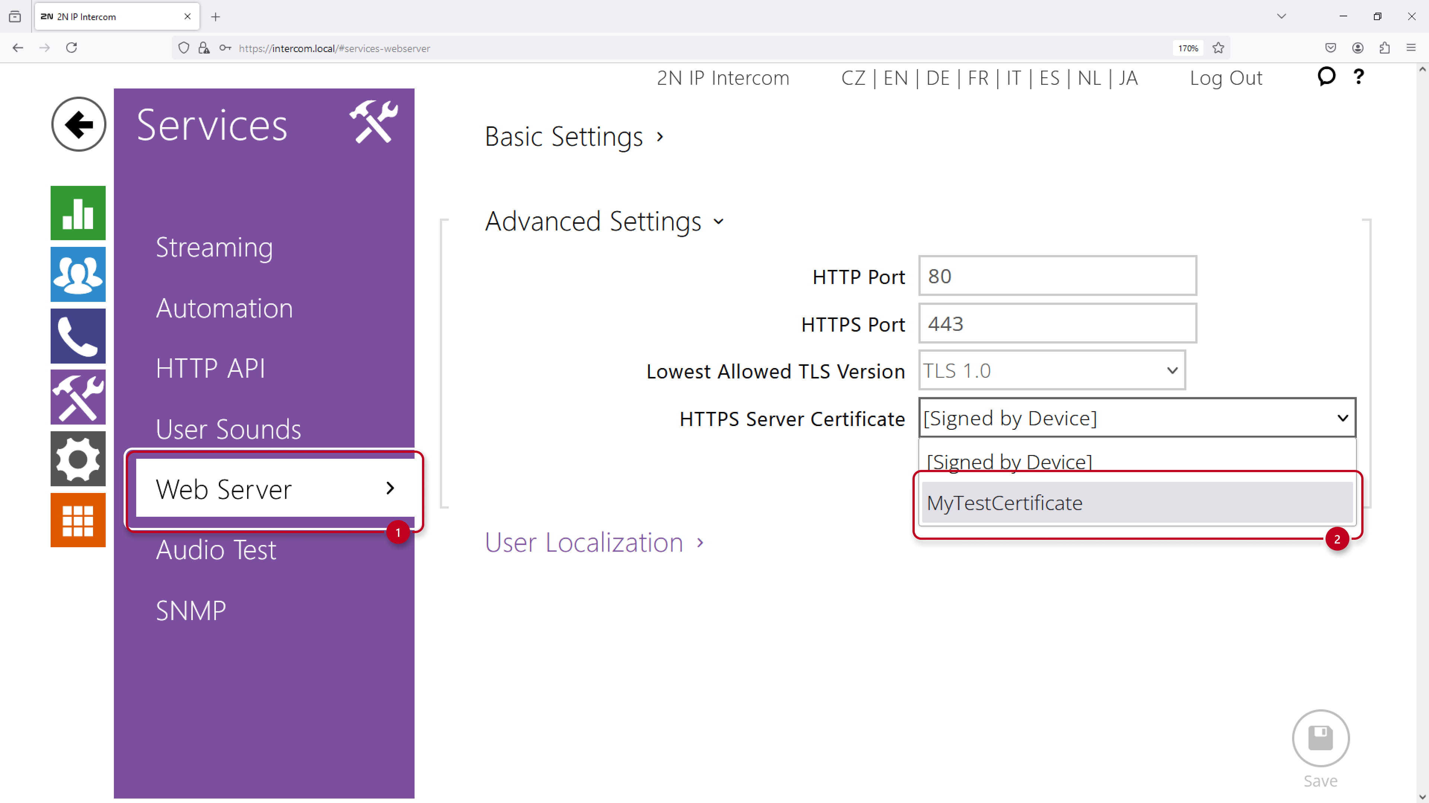Open the help question mark icon
Viewport: 1429px width, 803px height.
point(1359,77)
